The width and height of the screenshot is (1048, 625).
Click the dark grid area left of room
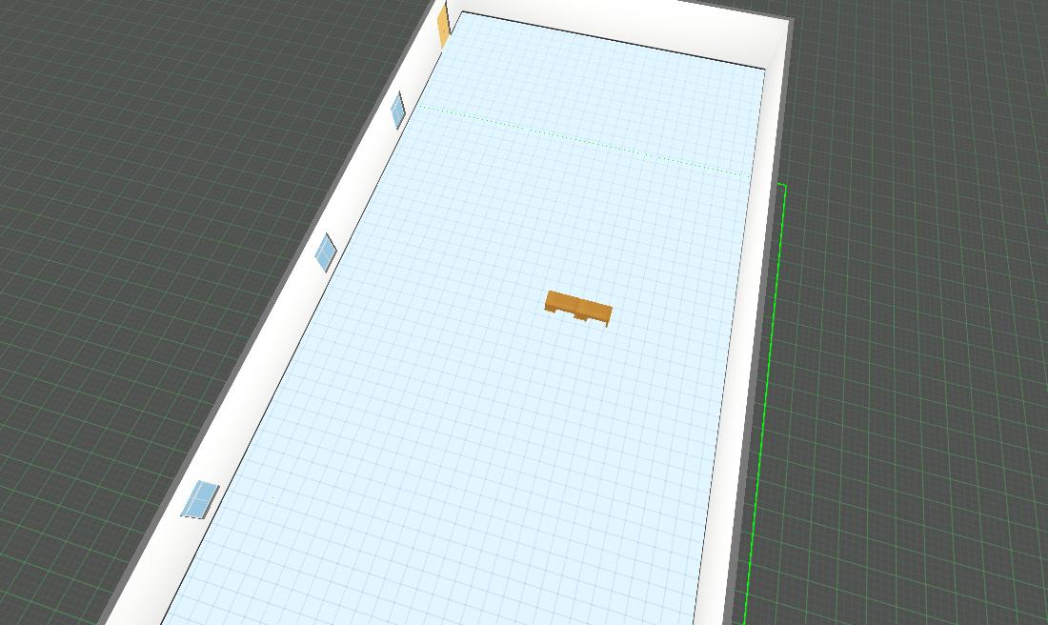point(143,238)
